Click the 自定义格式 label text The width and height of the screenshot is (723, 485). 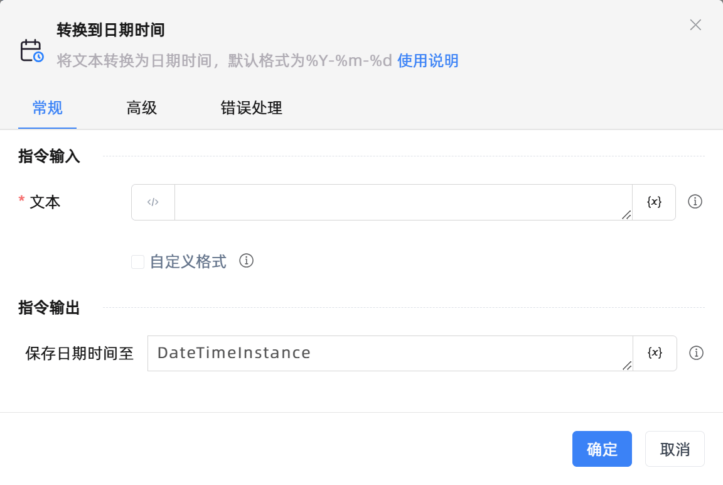(x=188, y=262)
